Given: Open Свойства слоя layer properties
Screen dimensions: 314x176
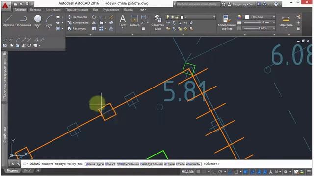Looking at the screenshot, I should (157, 22).
